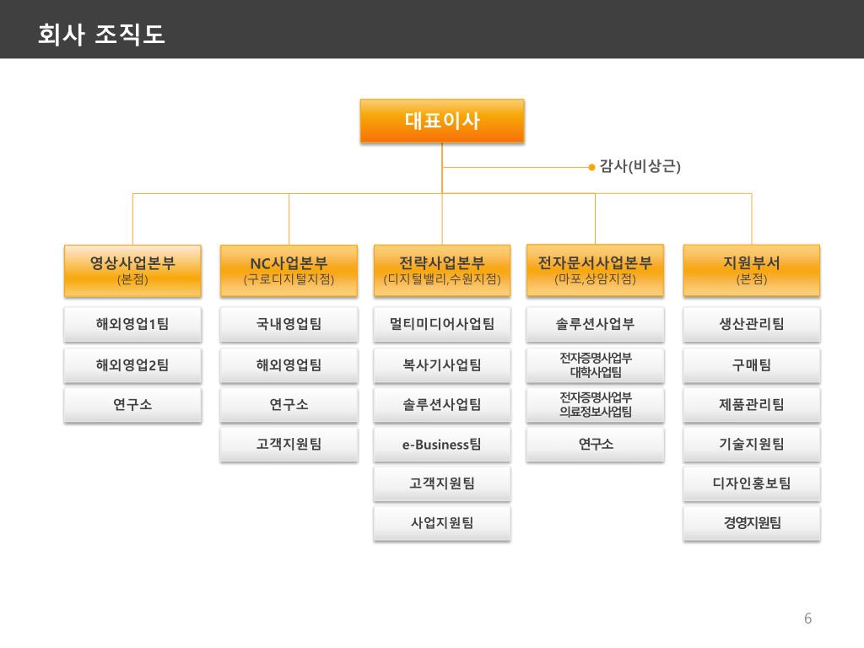Click the slide page number 6
Screen dimensions: 864x648
click(807, 618)
